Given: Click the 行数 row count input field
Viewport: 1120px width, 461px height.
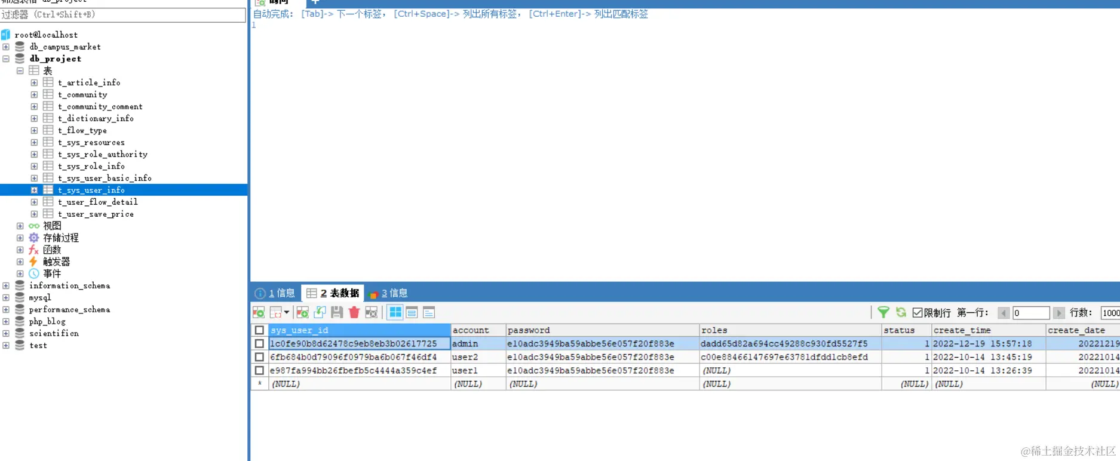Looking at the screenshot, I should coord(1110,313).
